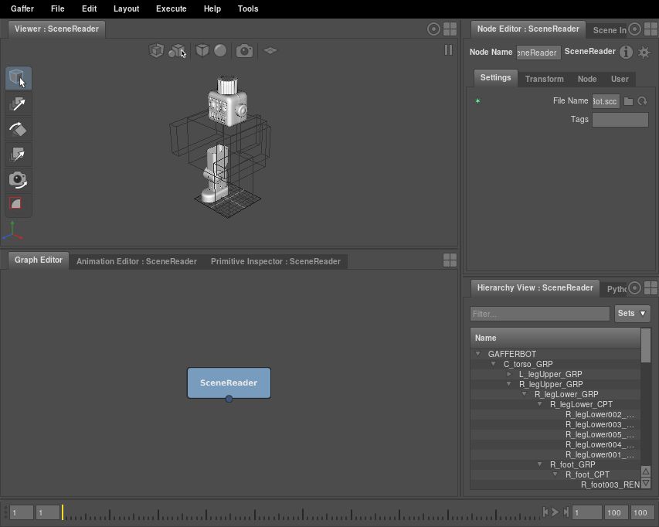Open the camera settings menu in Viewer
659x527 pixels.
pos(245,51)
